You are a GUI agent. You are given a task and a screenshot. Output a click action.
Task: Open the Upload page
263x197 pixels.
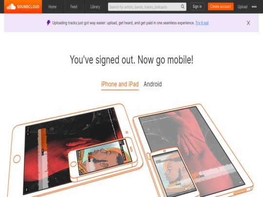(243, 7)
